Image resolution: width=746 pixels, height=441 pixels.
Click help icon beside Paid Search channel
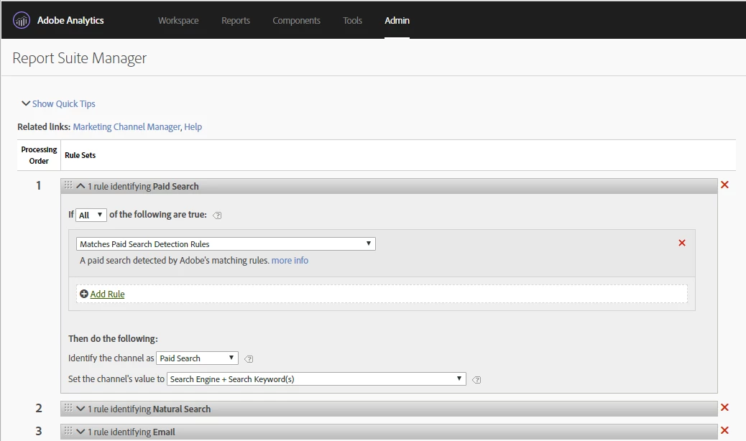coord(249,359)
